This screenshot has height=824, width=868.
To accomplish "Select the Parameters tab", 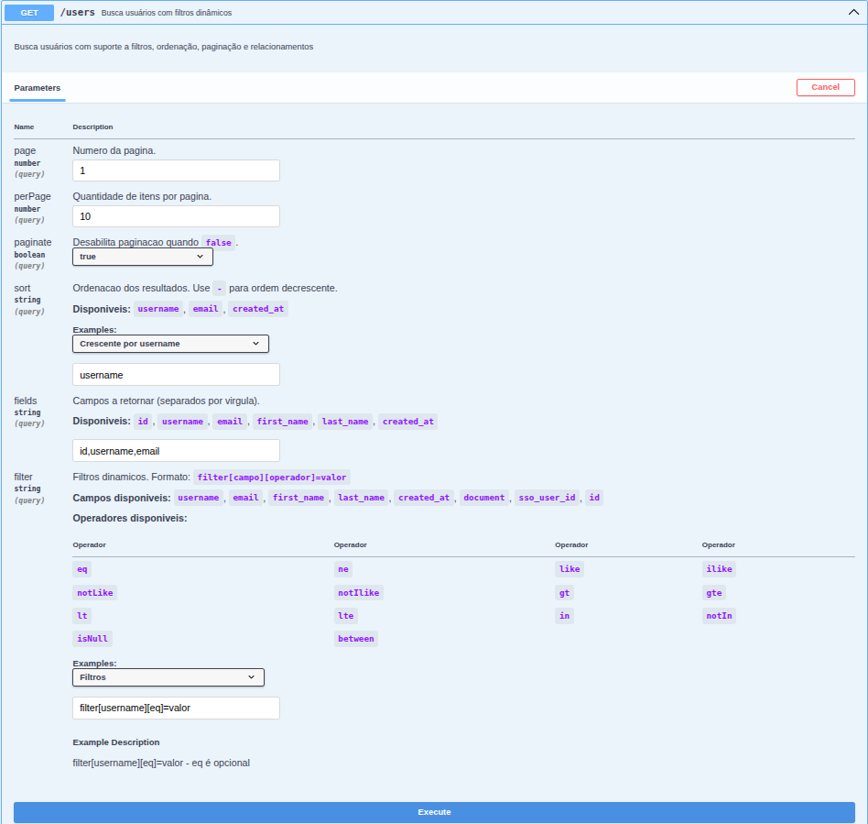I will tap(38, 88).
